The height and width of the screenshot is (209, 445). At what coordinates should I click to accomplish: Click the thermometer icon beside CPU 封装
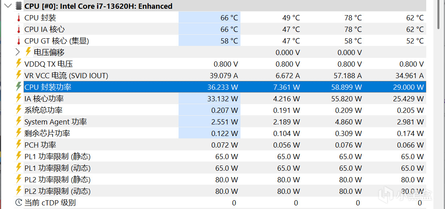click(x=19, y=18)
